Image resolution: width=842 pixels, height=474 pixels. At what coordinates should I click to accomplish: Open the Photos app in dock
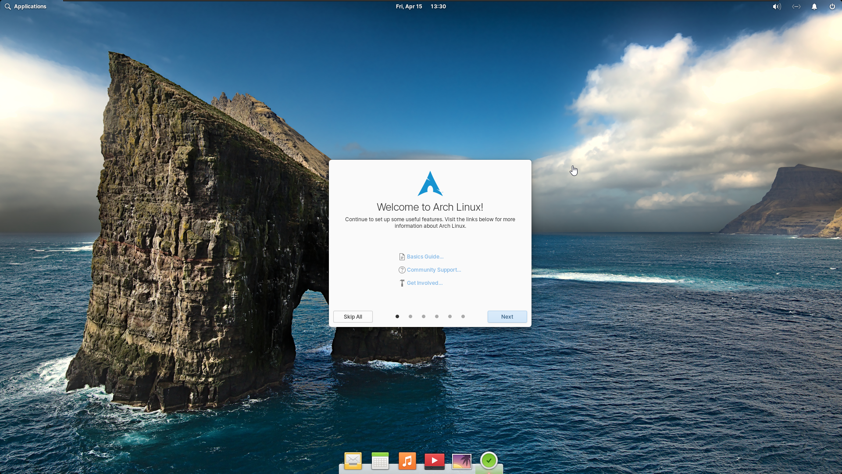pos(462,461)
